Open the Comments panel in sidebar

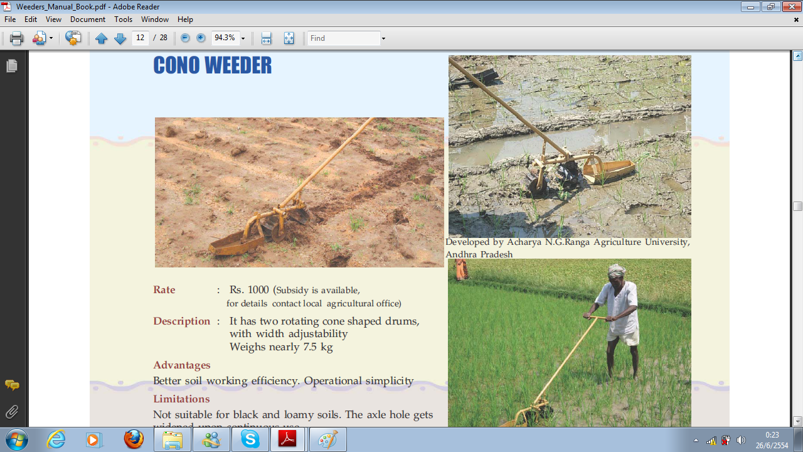[12, 385]
